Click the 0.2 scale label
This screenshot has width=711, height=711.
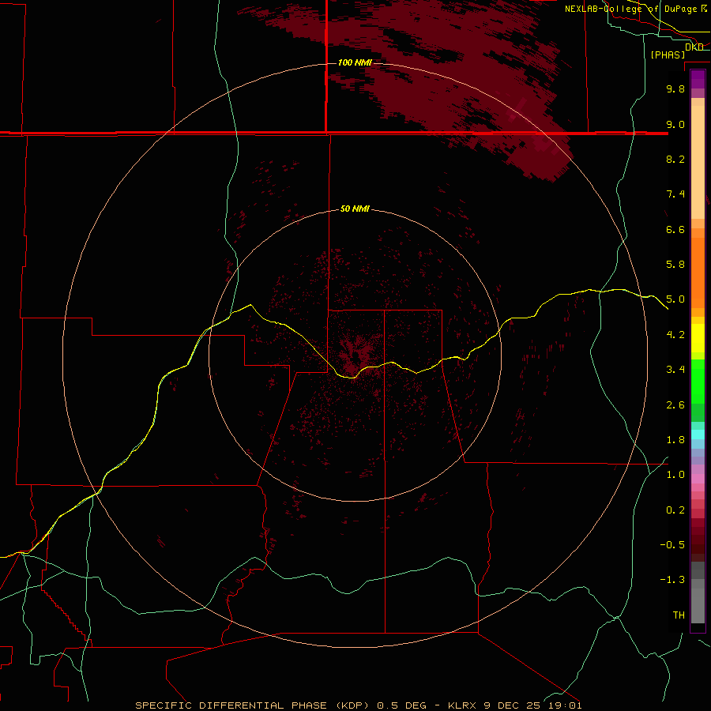tap(675, 510)
